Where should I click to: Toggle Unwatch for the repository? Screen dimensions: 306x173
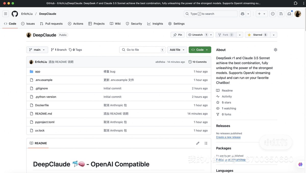click(x=198, y=35)
